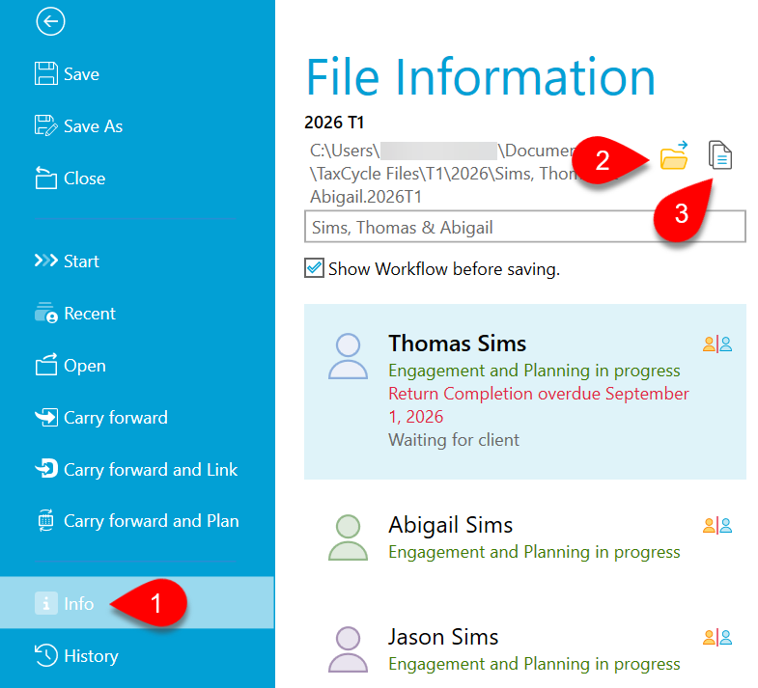Click the file name field 'Sims, Thomas & Abigail'
Image resolution: width=758 pixels, height=688 pixels.
tap(525, 227)
